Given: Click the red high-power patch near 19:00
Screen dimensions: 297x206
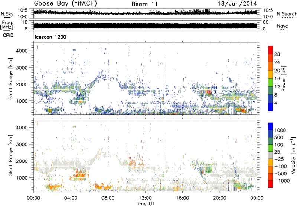Looking at the screenshot, I should 209,92.
